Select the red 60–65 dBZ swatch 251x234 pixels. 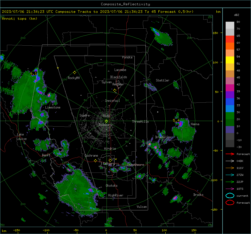click(230, 39)
